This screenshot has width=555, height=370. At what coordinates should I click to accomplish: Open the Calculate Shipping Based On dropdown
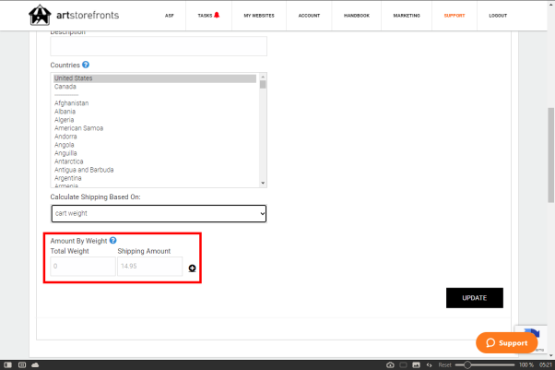(158, 213)
